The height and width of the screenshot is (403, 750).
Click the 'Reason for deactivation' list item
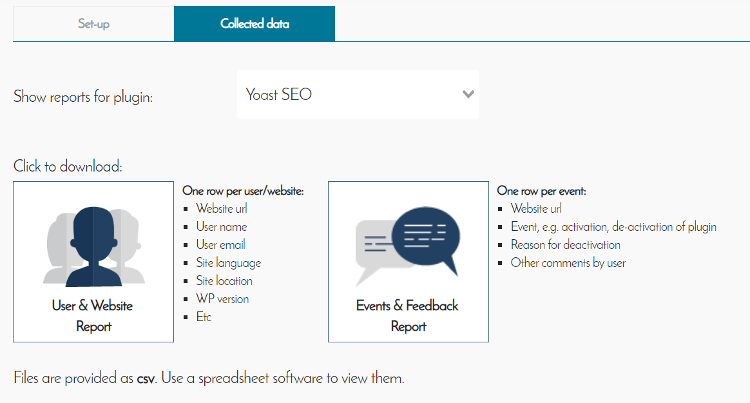point(566,245)
